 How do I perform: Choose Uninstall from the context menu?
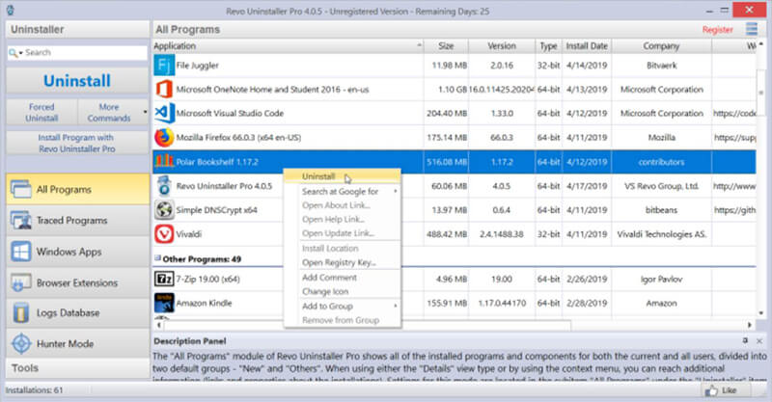pos(343,176)
